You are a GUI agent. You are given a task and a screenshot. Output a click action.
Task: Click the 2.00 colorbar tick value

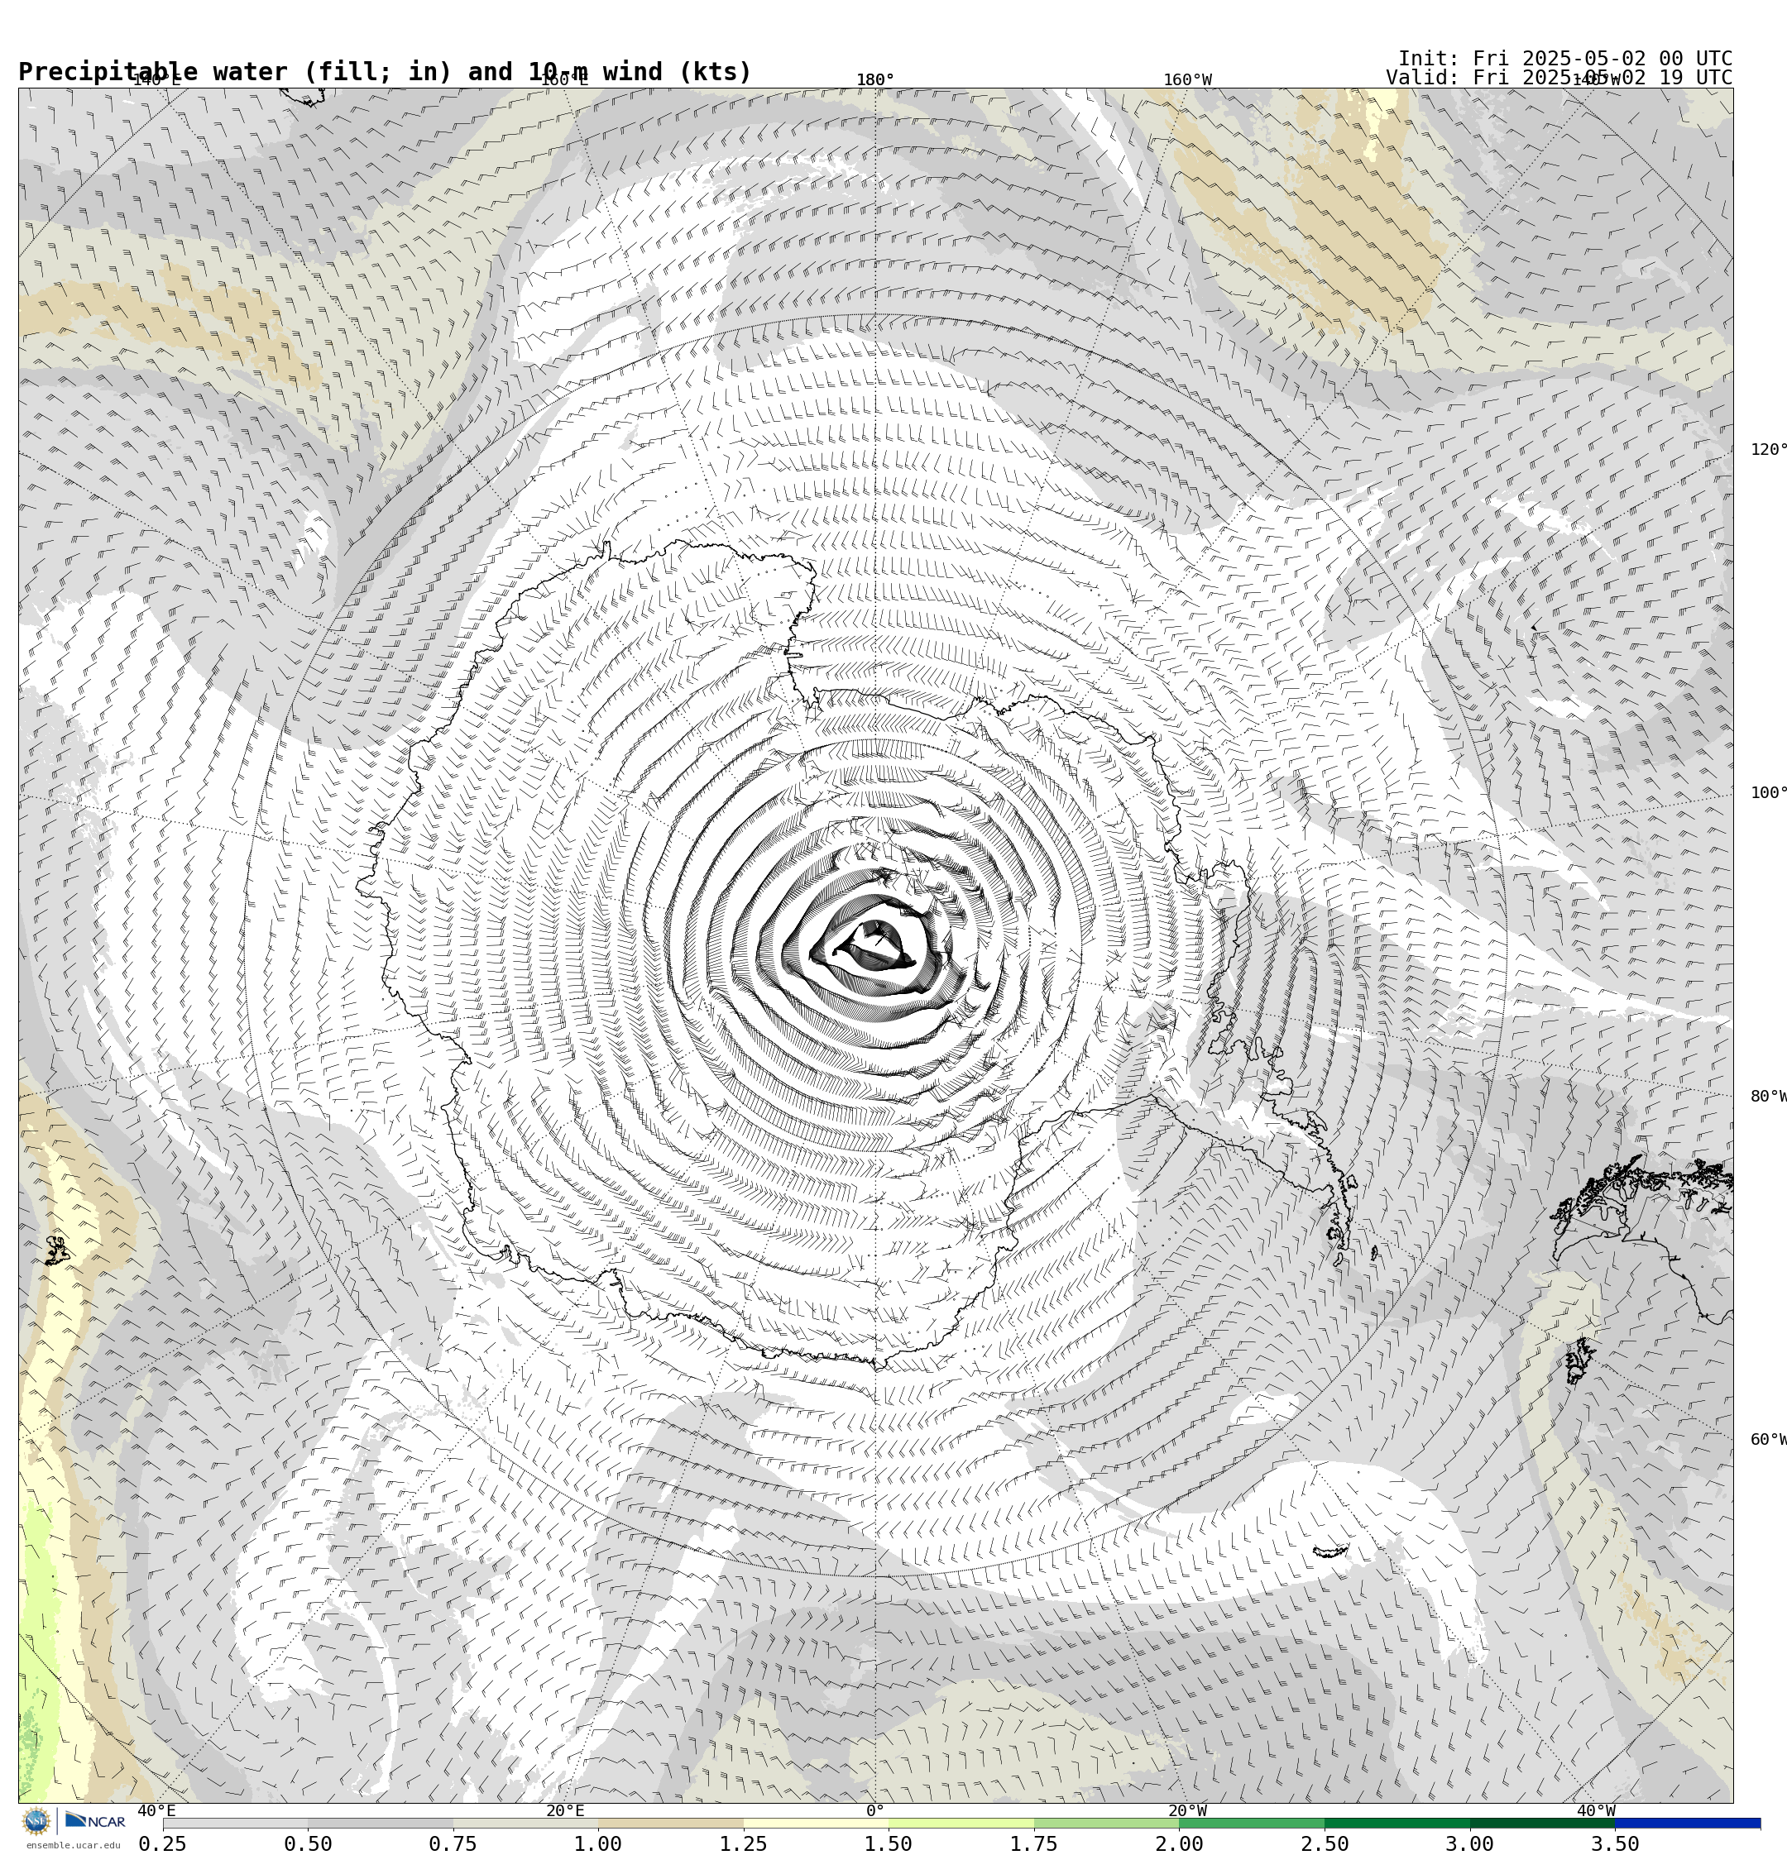tap(1179, 1843)
